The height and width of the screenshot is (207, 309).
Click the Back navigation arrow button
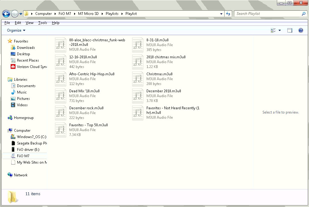[6, 14]
